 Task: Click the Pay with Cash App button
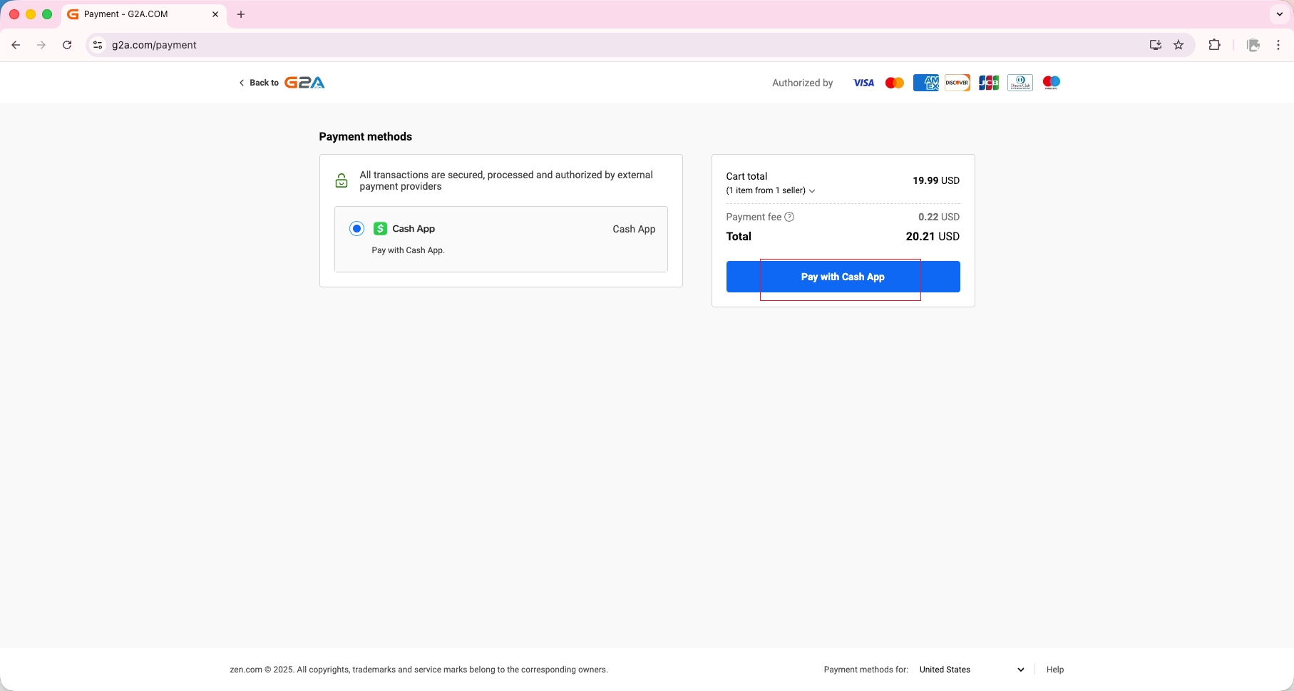click(x=843, y=277)
